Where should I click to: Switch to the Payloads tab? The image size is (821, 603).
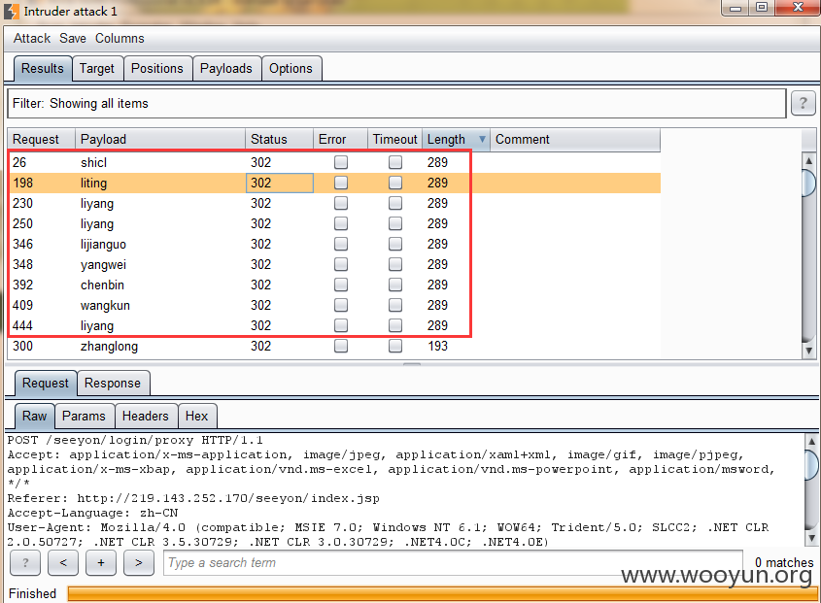point(226,69)
